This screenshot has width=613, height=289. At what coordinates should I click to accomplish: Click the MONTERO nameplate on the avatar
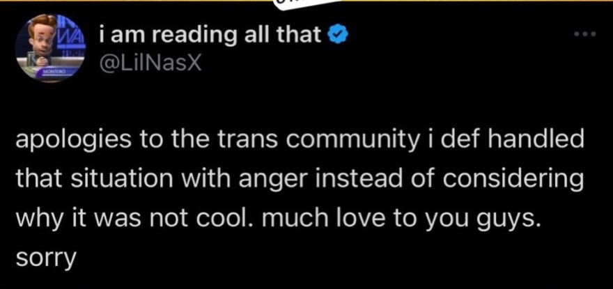click(x=52, y=71)
